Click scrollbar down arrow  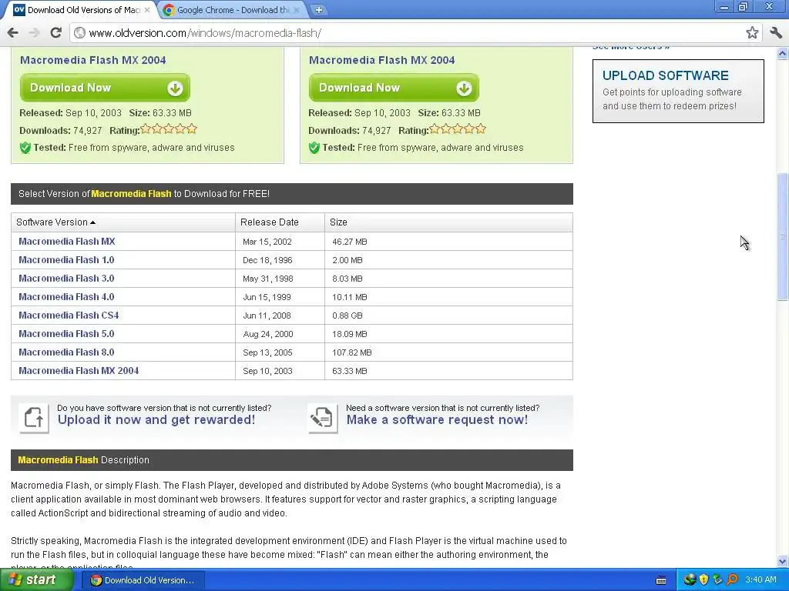click(x=782, y=561)
